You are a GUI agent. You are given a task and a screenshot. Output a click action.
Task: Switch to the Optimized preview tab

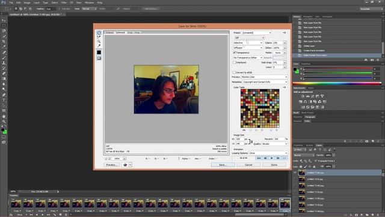coord(120,33)
